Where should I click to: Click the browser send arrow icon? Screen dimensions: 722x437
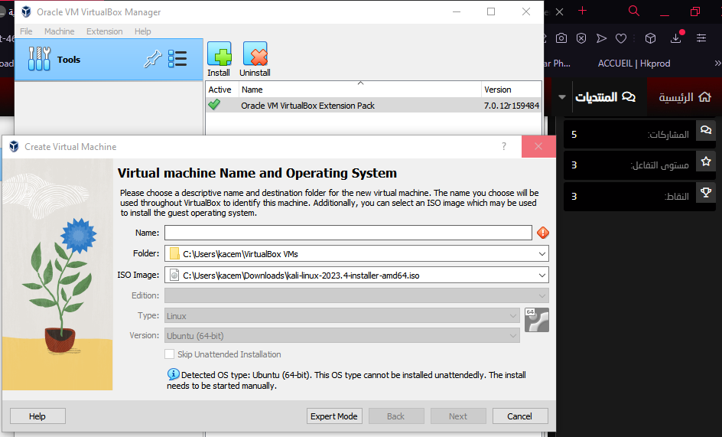pos(601,38)
